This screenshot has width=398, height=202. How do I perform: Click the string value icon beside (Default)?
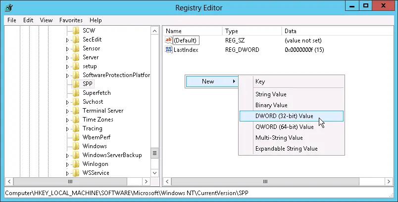point(169,40)
